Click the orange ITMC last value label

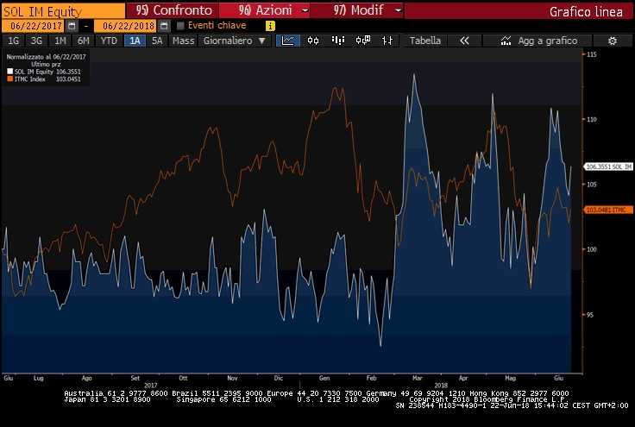coord(608,210)
